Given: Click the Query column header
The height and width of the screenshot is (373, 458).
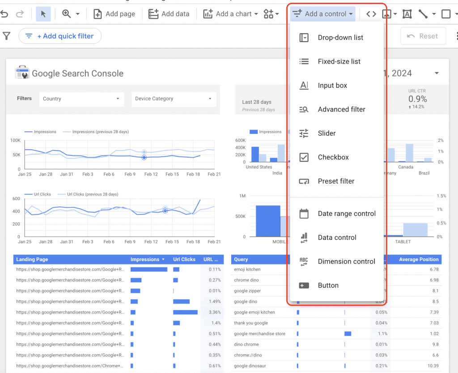Looking at the screenshot, I should (x=241, y=259).
